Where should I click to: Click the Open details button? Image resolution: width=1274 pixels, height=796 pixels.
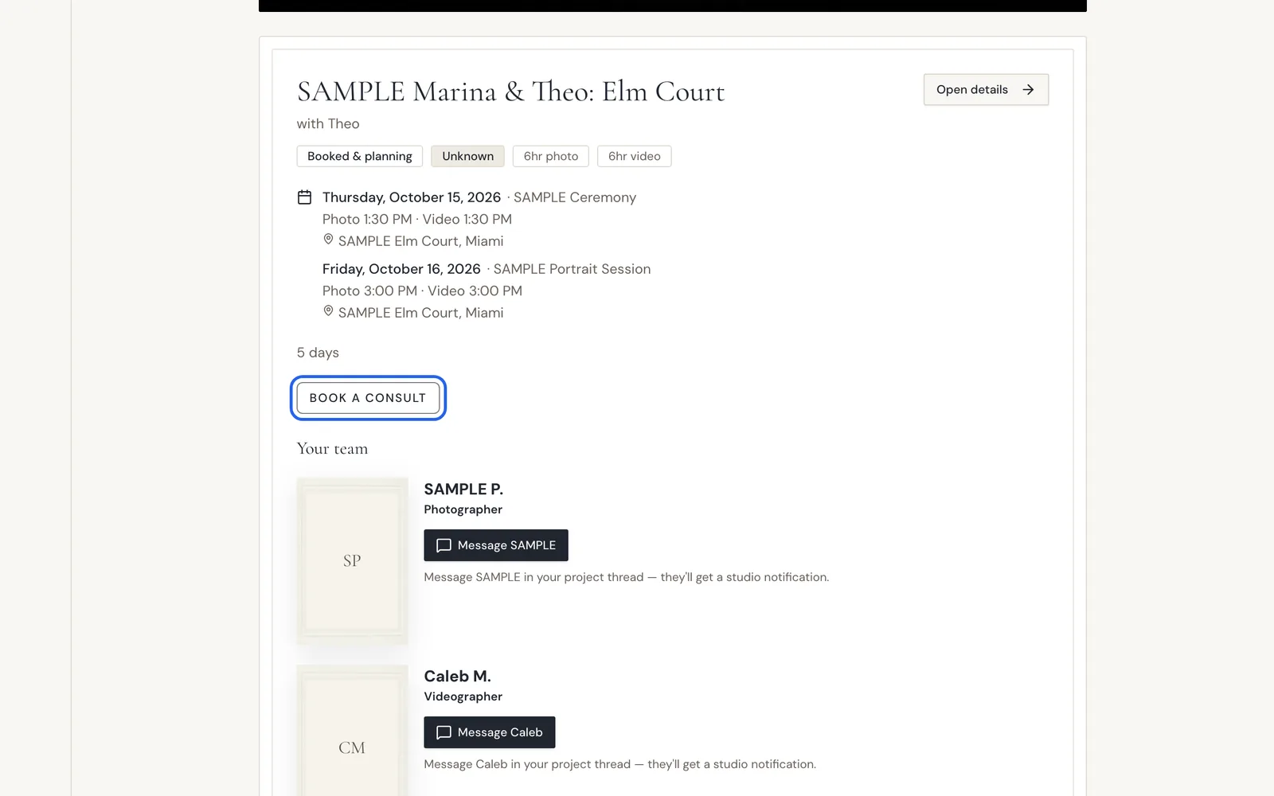click(986, 90)
